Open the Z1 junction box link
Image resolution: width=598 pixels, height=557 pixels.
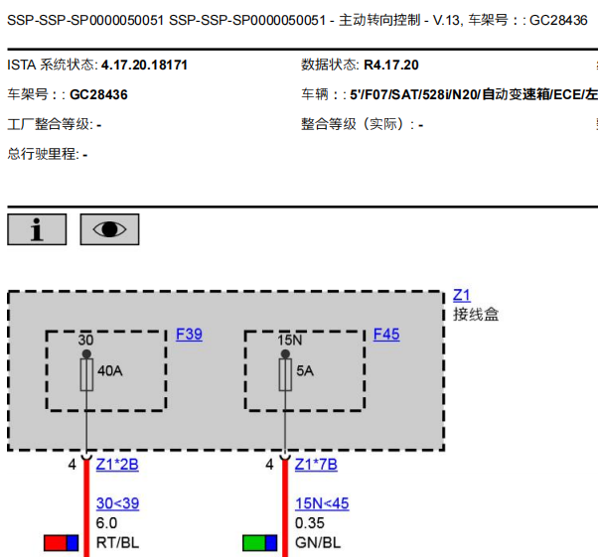[x=462, y=295]
